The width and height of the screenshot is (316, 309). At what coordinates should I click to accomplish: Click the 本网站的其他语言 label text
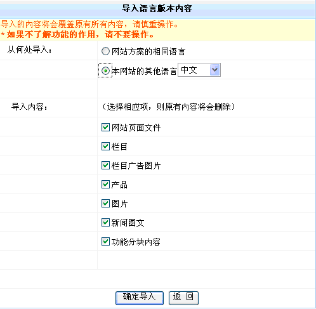tap(144, 71)
